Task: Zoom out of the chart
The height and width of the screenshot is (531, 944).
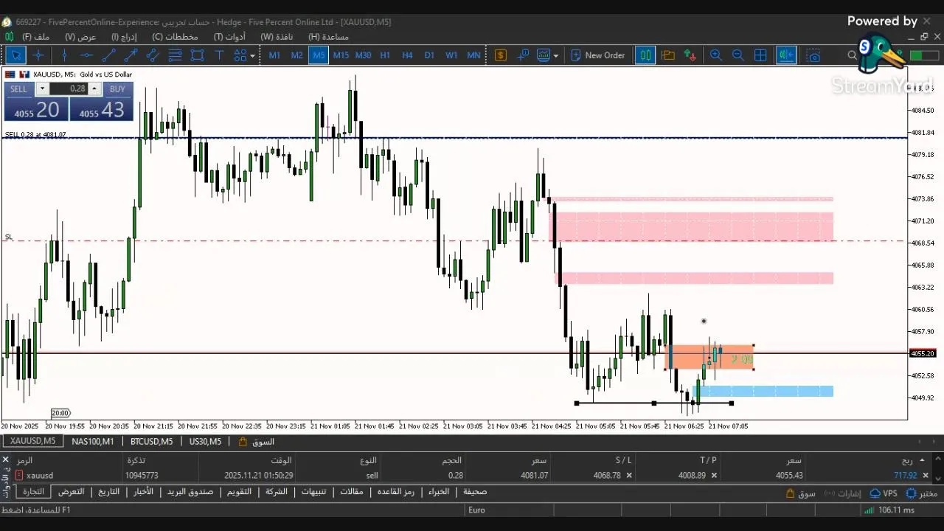Action: click(x=737, y=55)
